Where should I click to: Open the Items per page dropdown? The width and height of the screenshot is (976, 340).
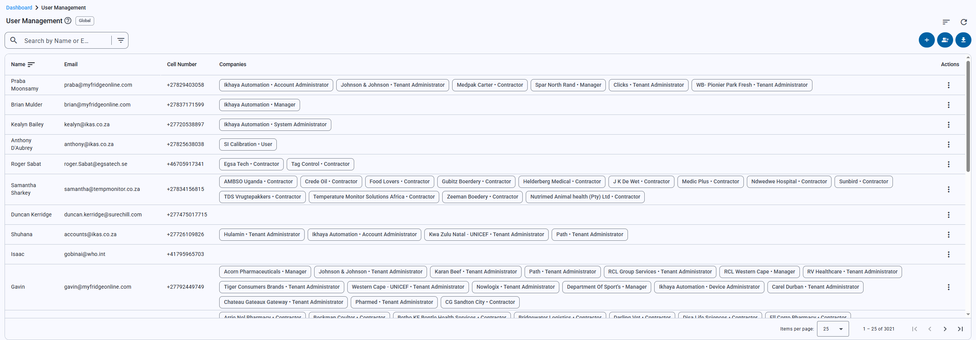click(833, 329)
